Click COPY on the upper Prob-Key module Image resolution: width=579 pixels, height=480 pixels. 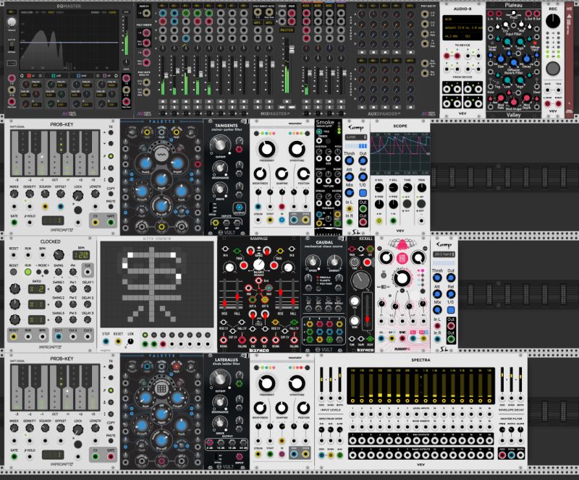(110, 194)
